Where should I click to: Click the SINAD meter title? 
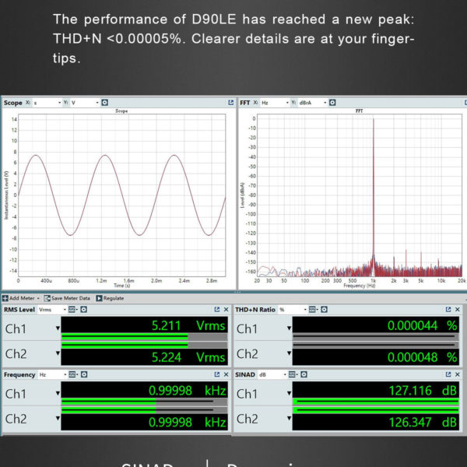tap(245, 374)
